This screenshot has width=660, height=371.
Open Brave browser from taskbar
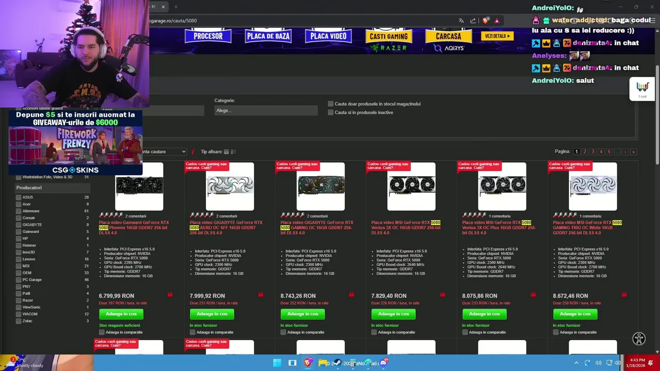[308, 363]
